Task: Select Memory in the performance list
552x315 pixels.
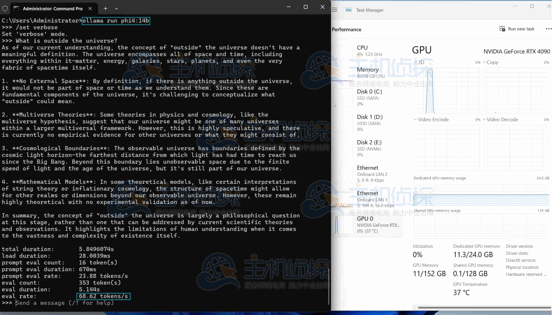Action: tap(370, 72)
